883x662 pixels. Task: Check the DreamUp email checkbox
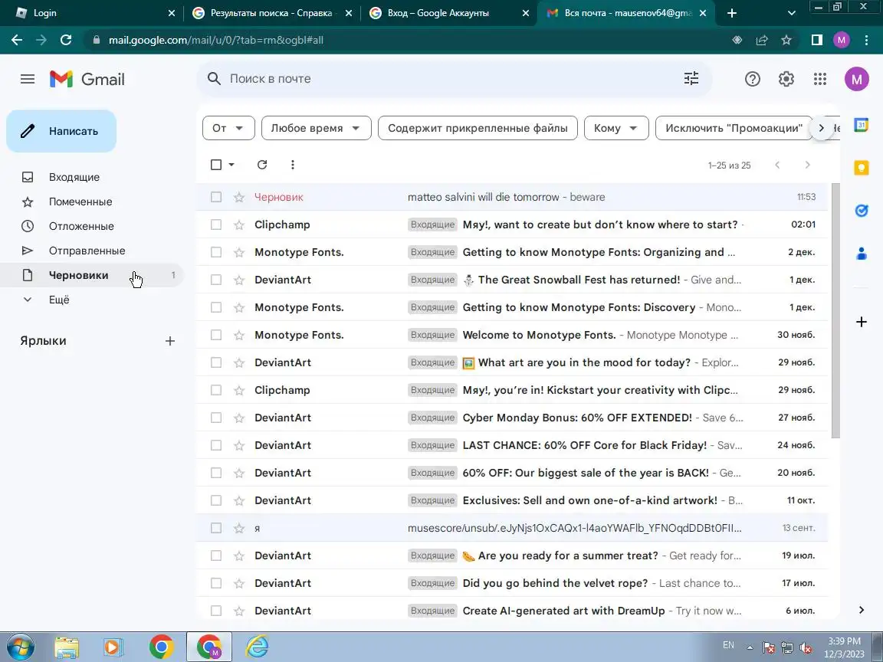(x=215, y=611)
